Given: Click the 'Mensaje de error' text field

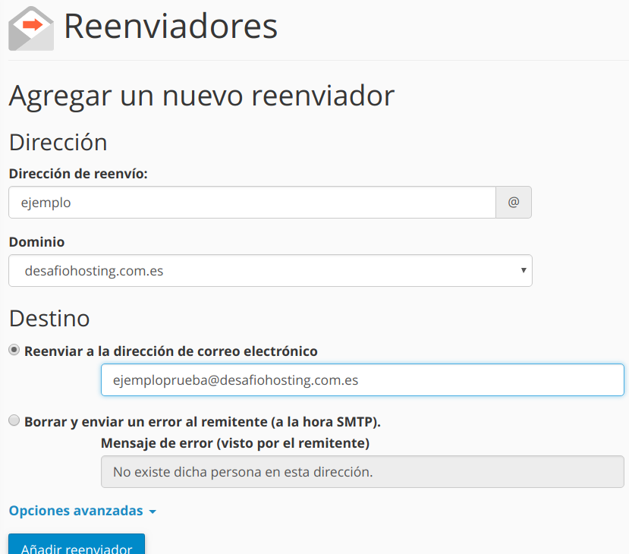Looking at the screenshot, I should 362,471.
